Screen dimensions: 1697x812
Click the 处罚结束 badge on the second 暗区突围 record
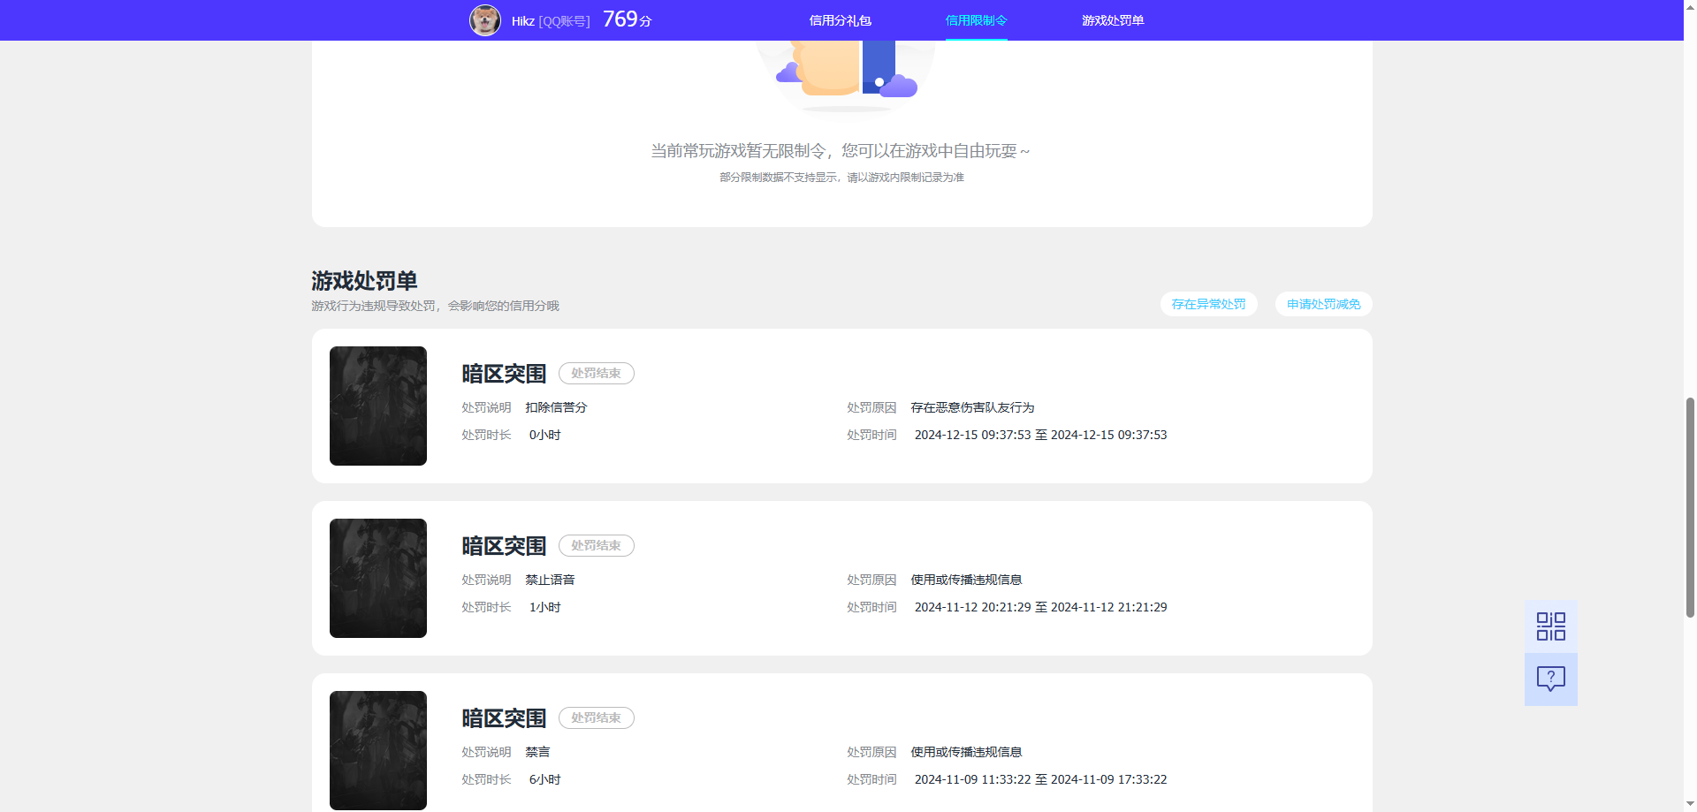(x=596, y=545)
